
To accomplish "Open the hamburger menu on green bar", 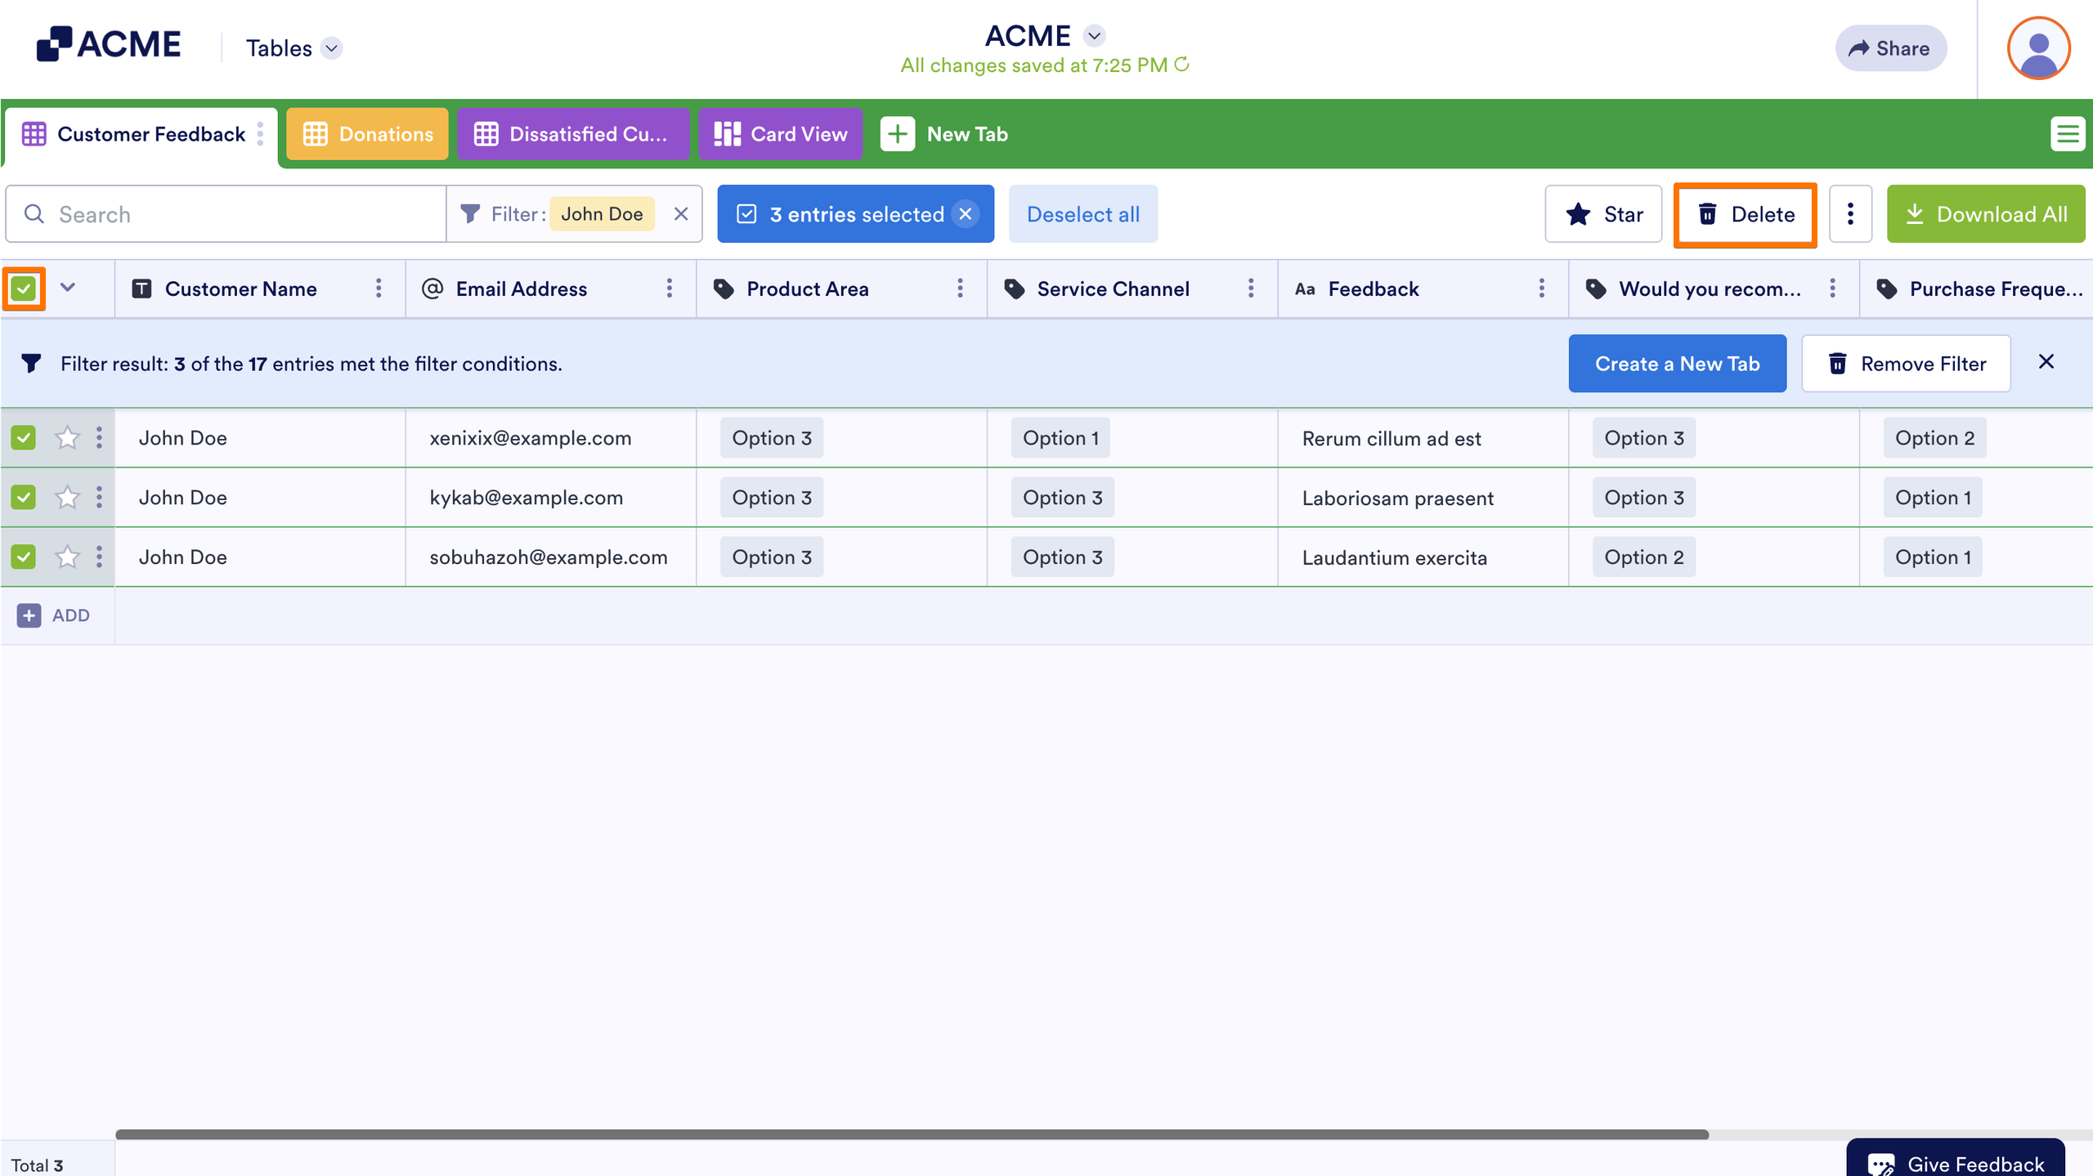I will 2068,134.
